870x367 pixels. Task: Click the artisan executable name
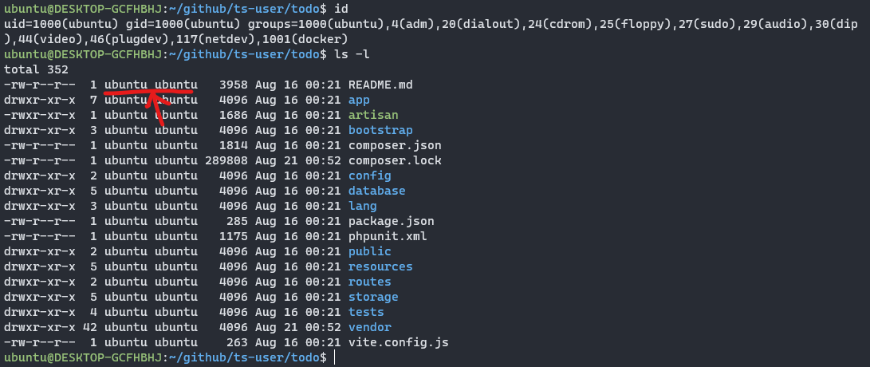pyautogui.click(x=373, y=116)
